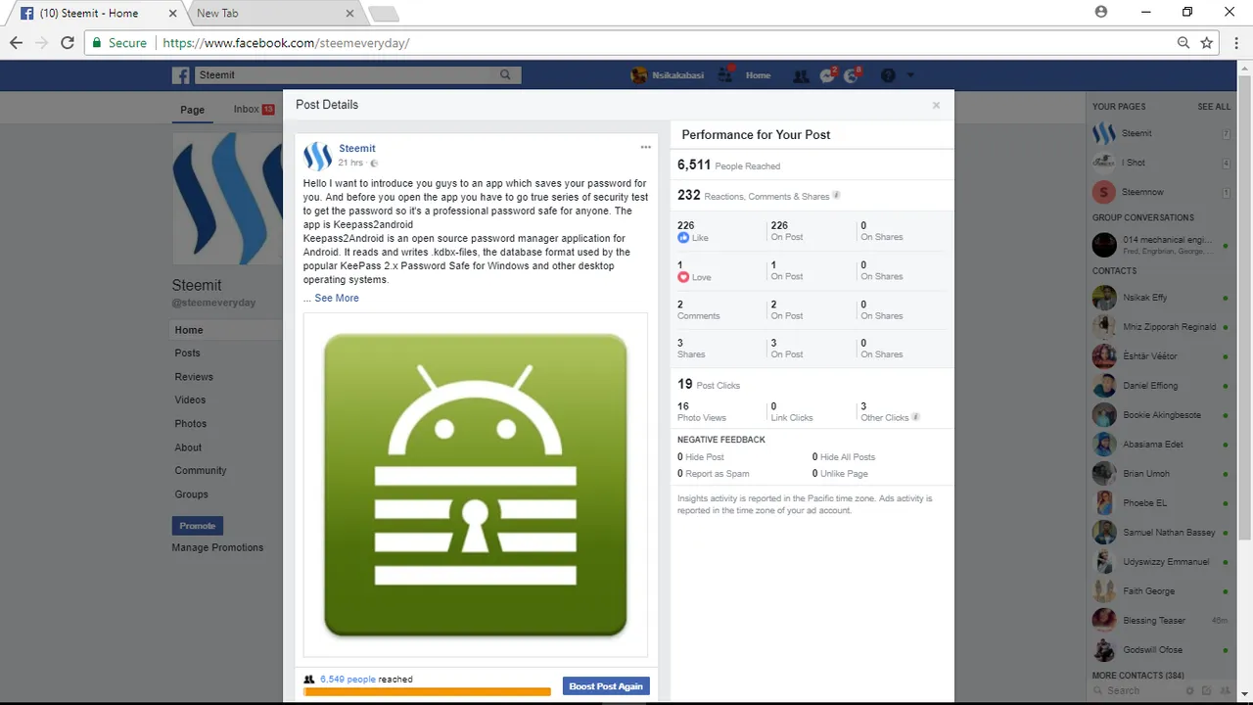The image size is (1253, 705).
Task: Open the Steemit page in Your Pages
Action: [x=1162, y=133]
